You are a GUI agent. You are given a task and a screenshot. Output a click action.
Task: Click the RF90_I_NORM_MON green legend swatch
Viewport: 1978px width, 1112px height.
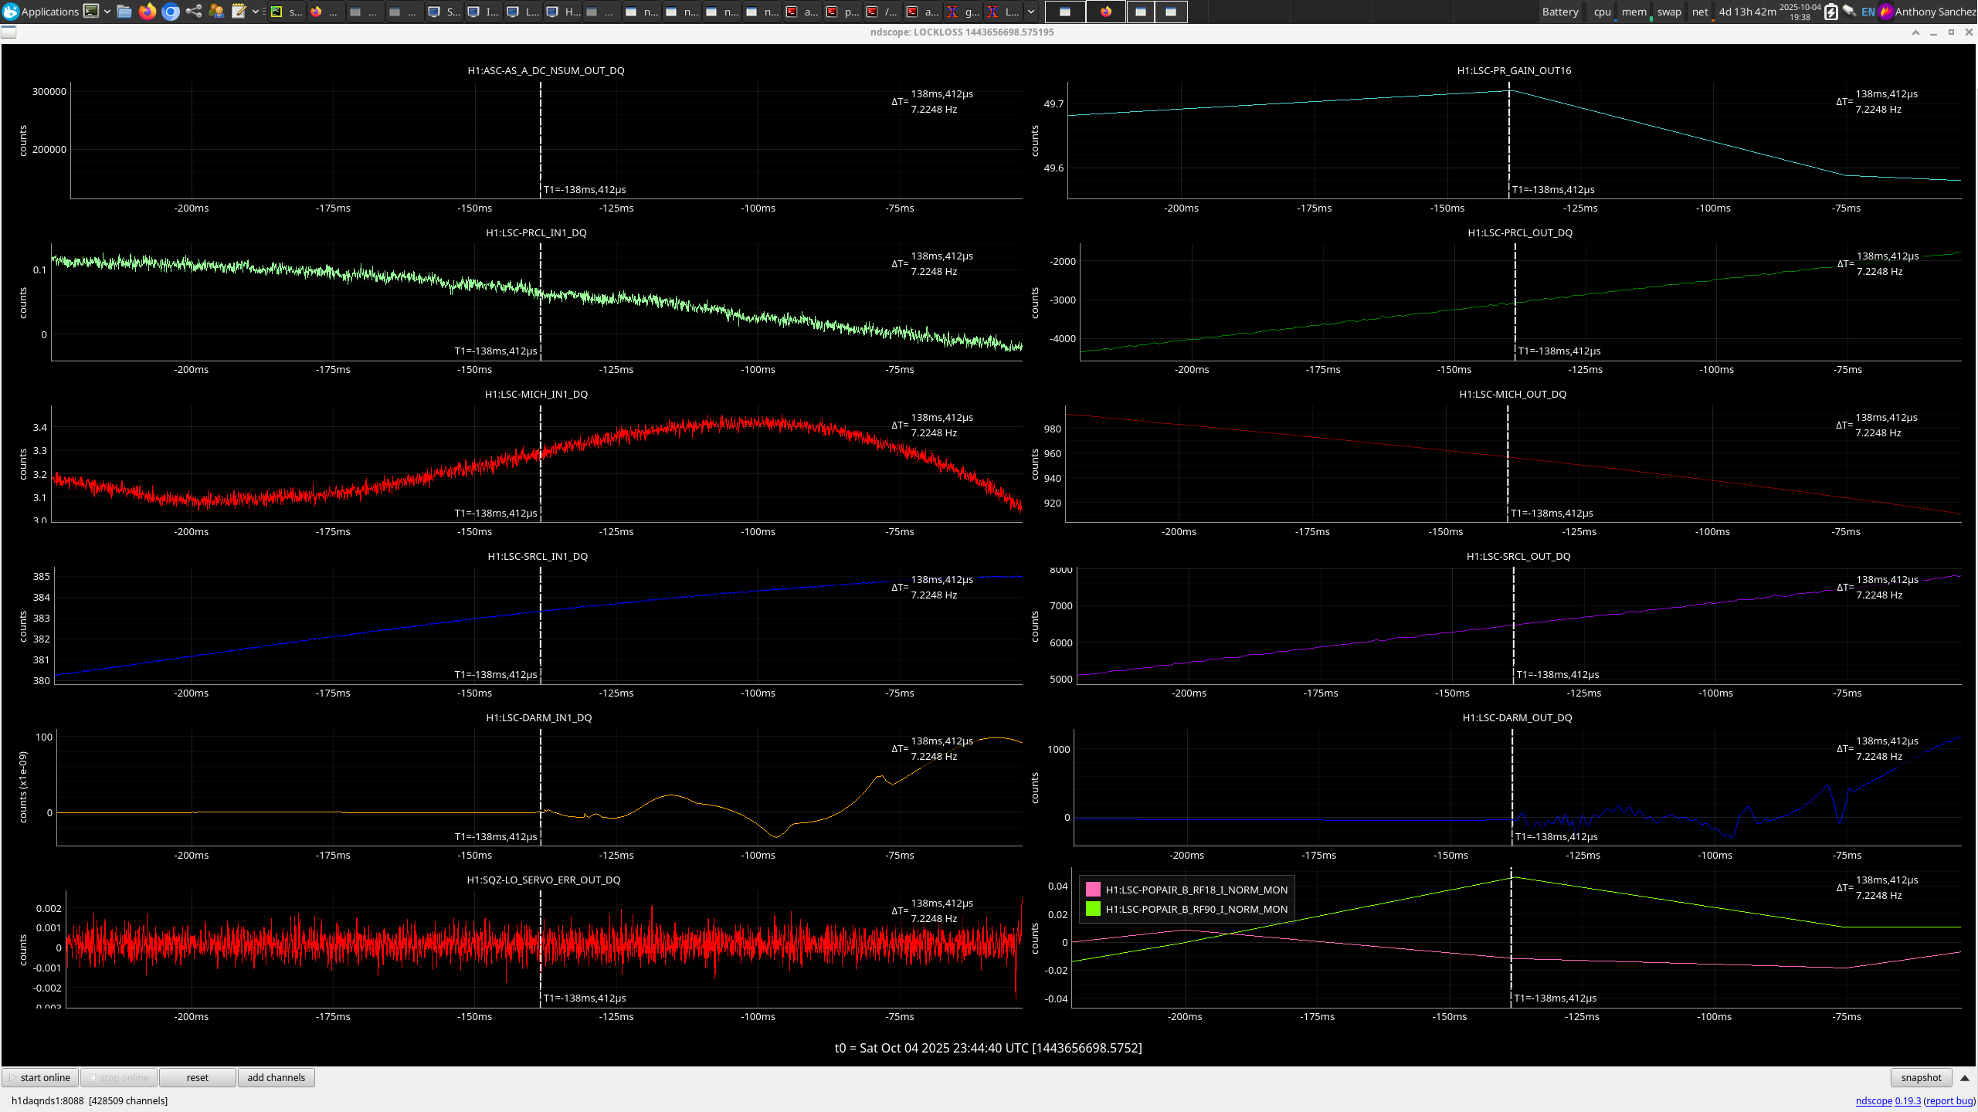[1093, 909]
